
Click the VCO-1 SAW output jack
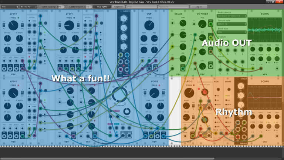158,136
